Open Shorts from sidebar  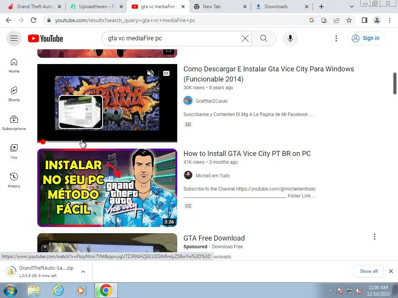pyautogui.click(x=14, y=94)
